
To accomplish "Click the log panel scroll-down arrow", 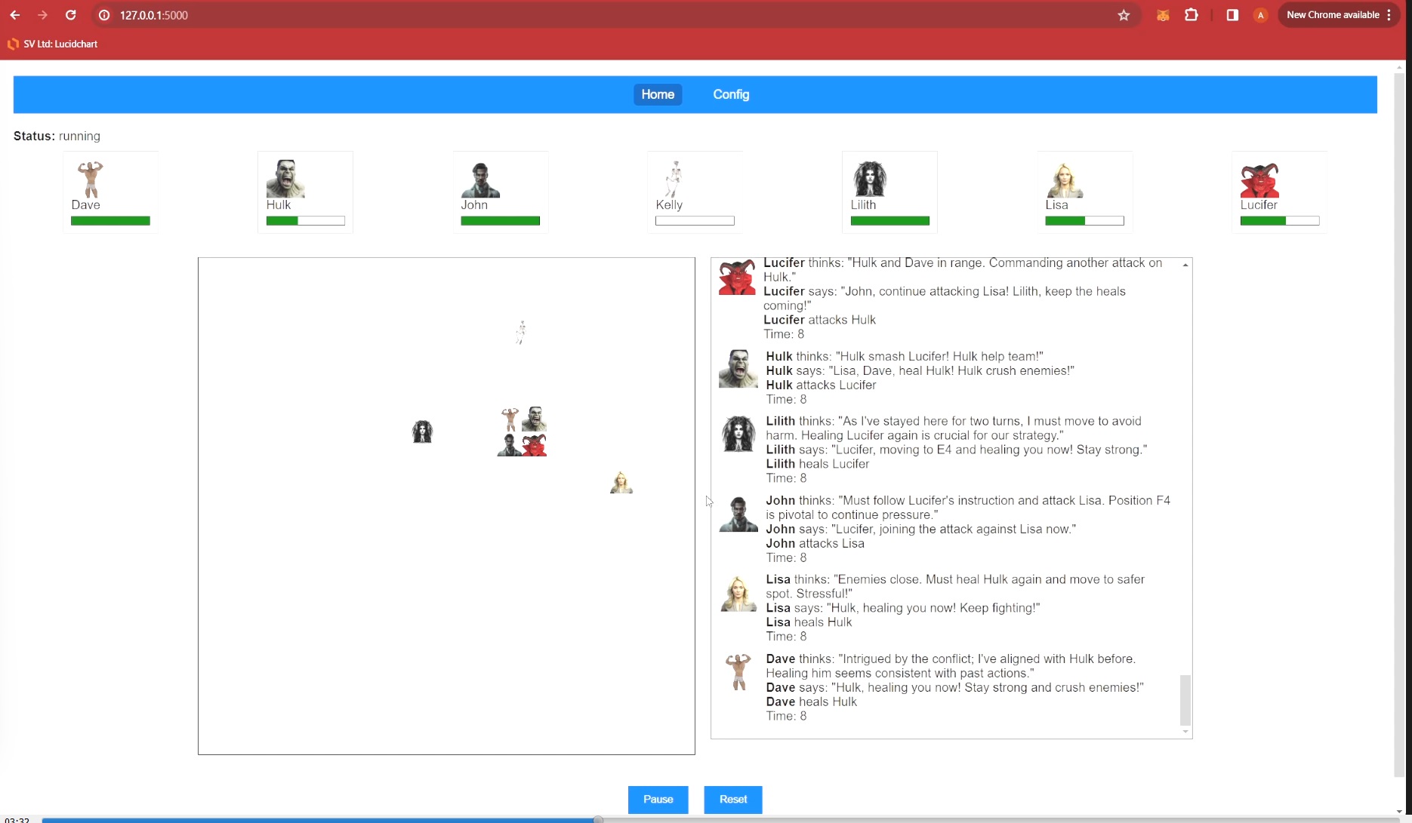I will 1185,732.
